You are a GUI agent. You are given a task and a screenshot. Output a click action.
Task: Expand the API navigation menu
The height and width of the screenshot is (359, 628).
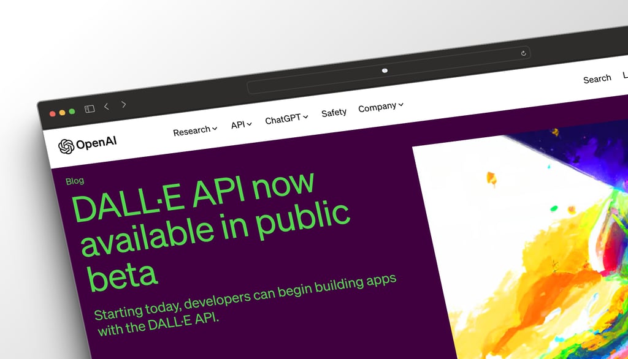[241, 125]
